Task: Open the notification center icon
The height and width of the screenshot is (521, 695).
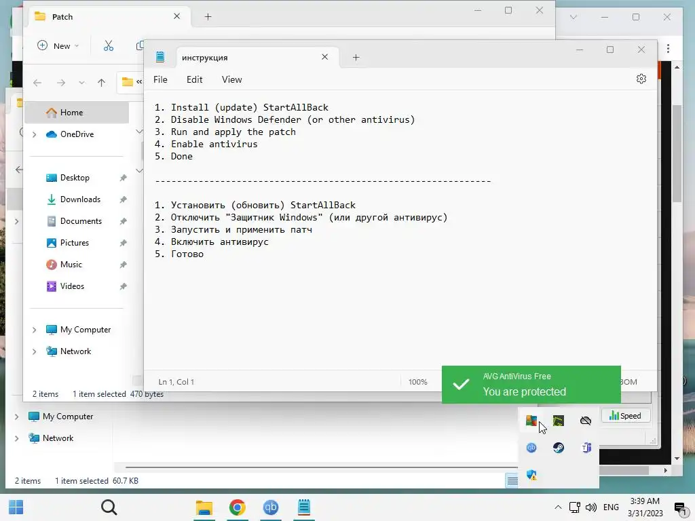Action: (680, 508)
